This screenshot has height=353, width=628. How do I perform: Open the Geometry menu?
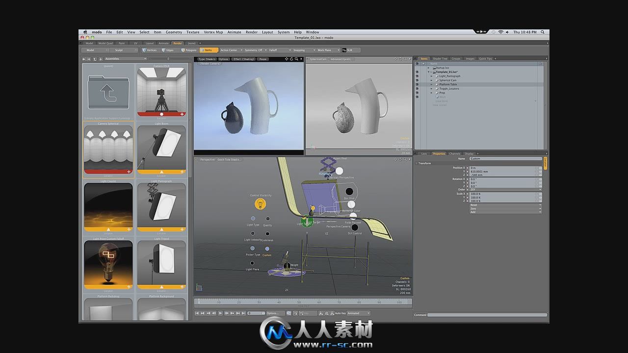(x=174, y=32)
